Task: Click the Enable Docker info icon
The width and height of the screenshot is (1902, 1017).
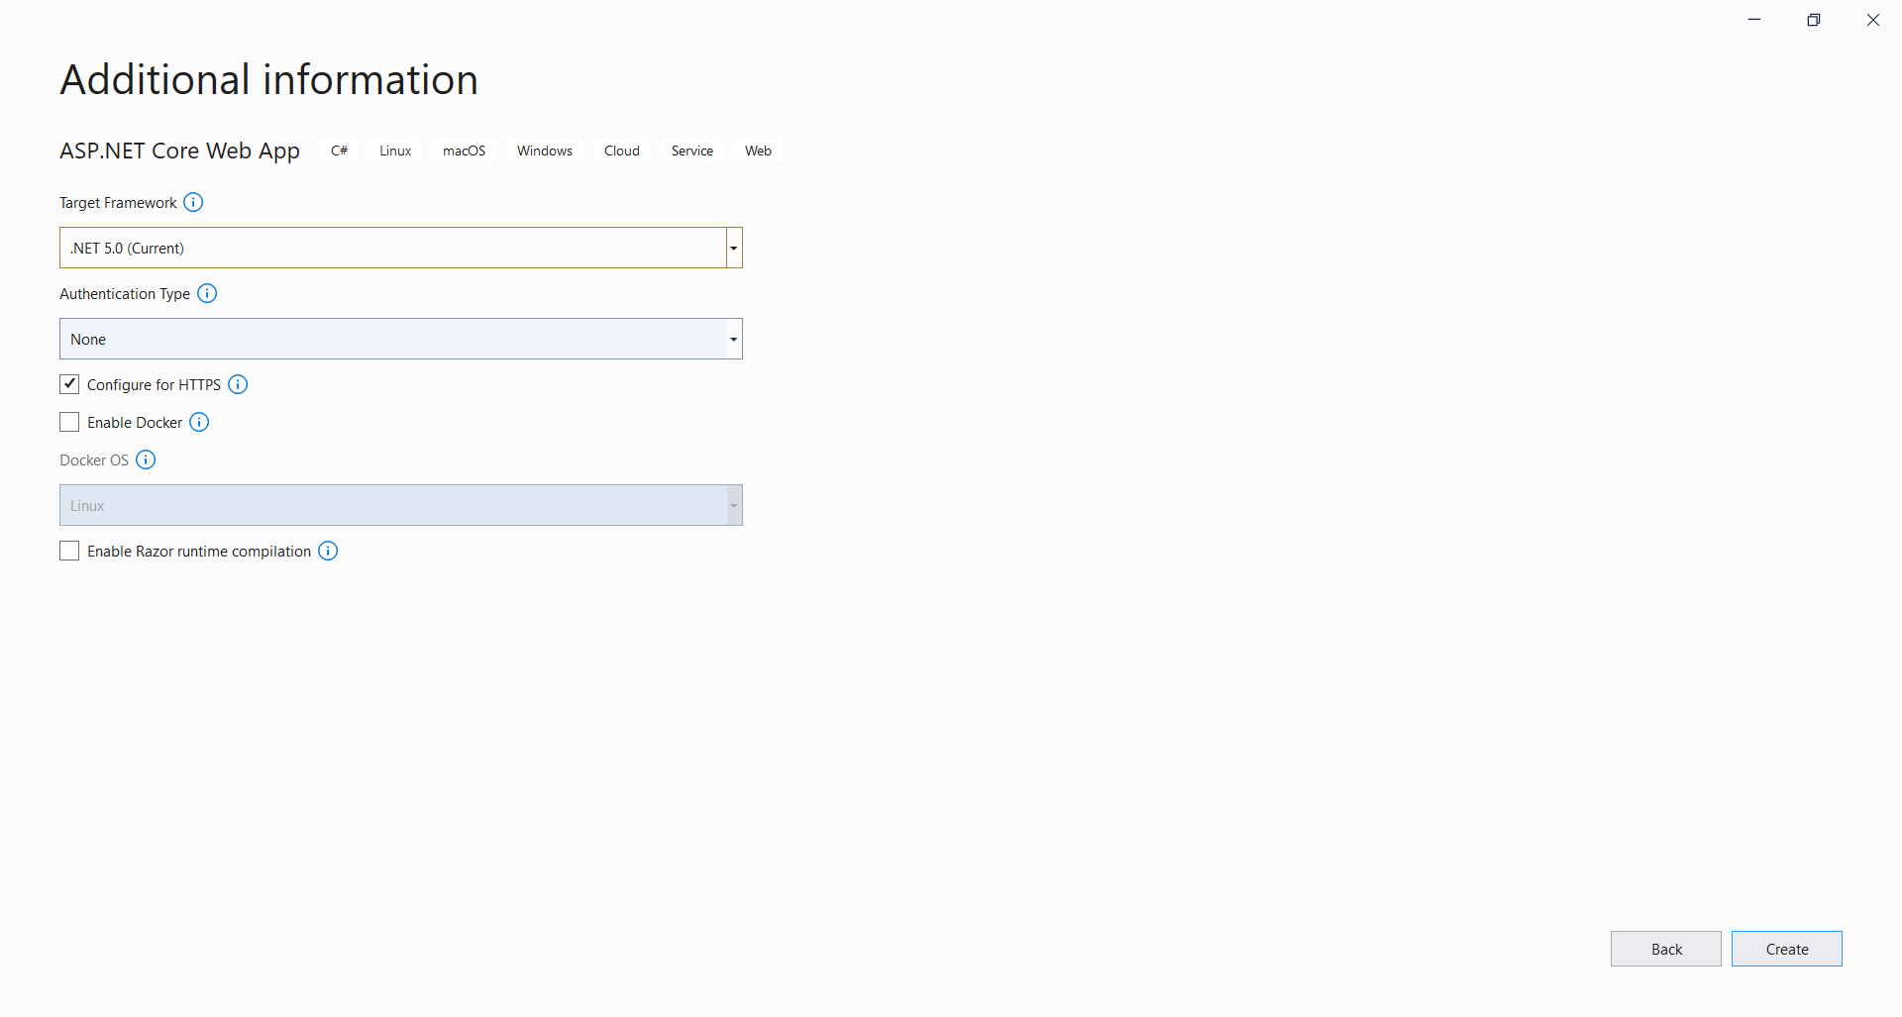Action: point(199,422)
